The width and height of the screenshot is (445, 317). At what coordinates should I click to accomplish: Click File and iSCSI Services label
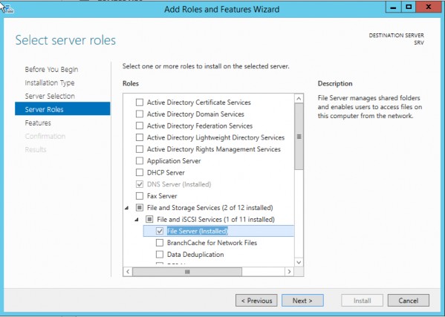pos(215,220)
